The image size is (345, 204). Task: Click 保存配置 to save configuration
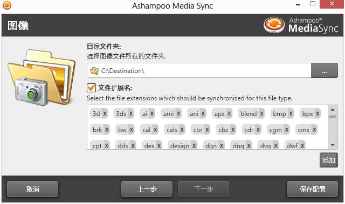click(312, 189)
